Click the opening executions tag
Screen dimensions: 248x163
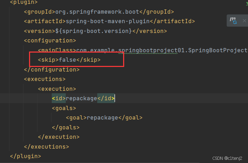click(45, 79)
